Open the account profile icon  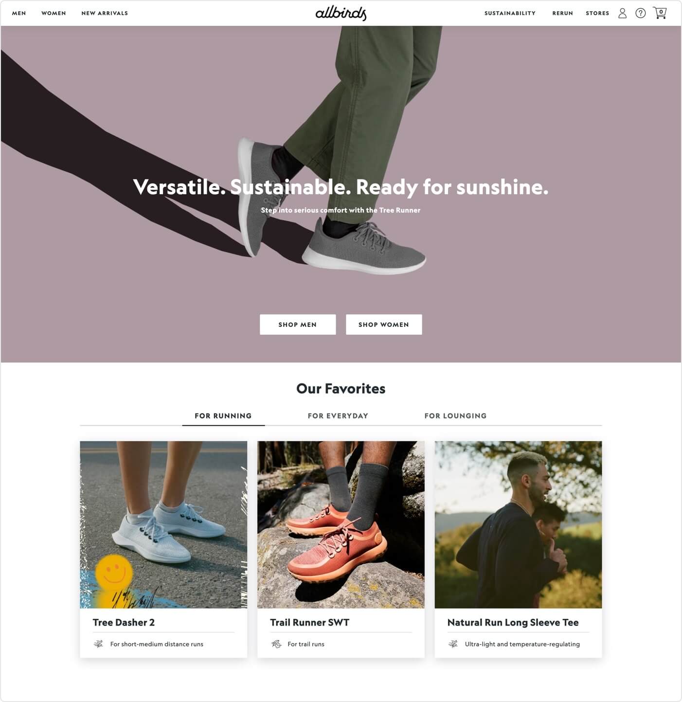622,13
